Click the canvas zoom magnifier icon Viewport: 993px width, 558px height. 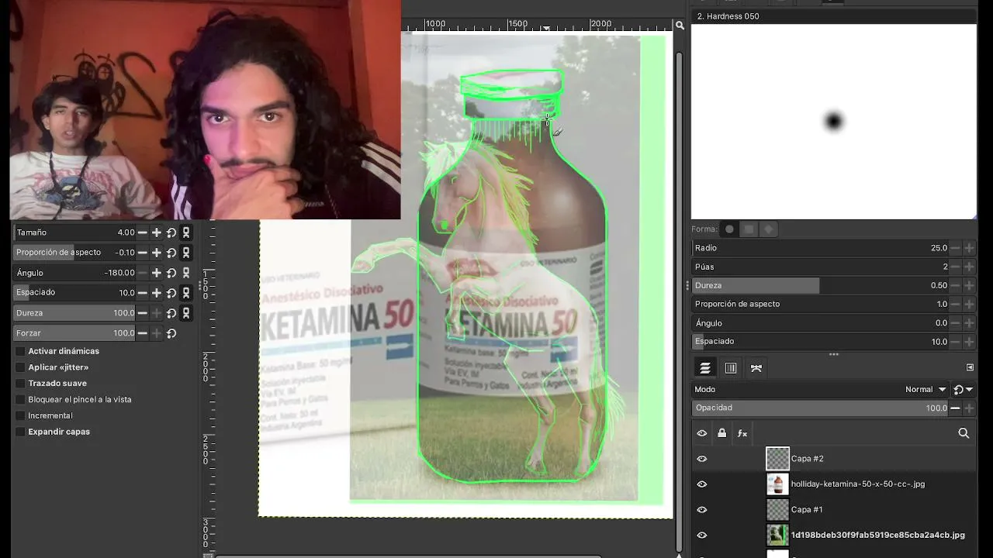pos(680,26)
